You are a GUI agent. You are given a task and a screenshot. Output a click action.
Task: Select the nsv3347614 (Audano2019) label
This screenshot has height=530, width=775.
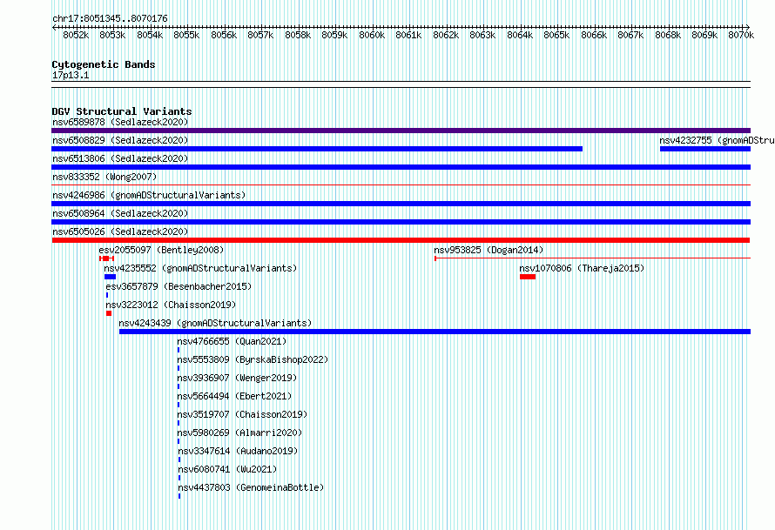click(238, 451)
